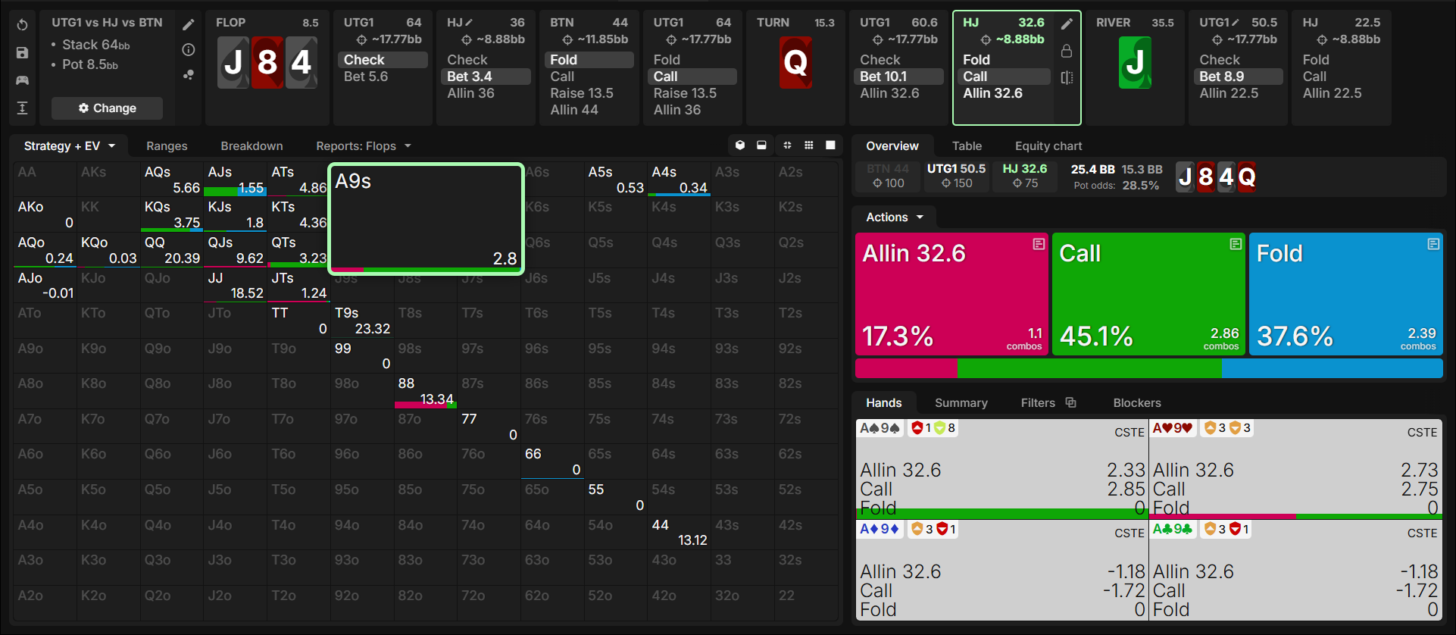Open the gamepad practice mode icon
Screen dimensions: 1456x635
click(x=23, y=80)
